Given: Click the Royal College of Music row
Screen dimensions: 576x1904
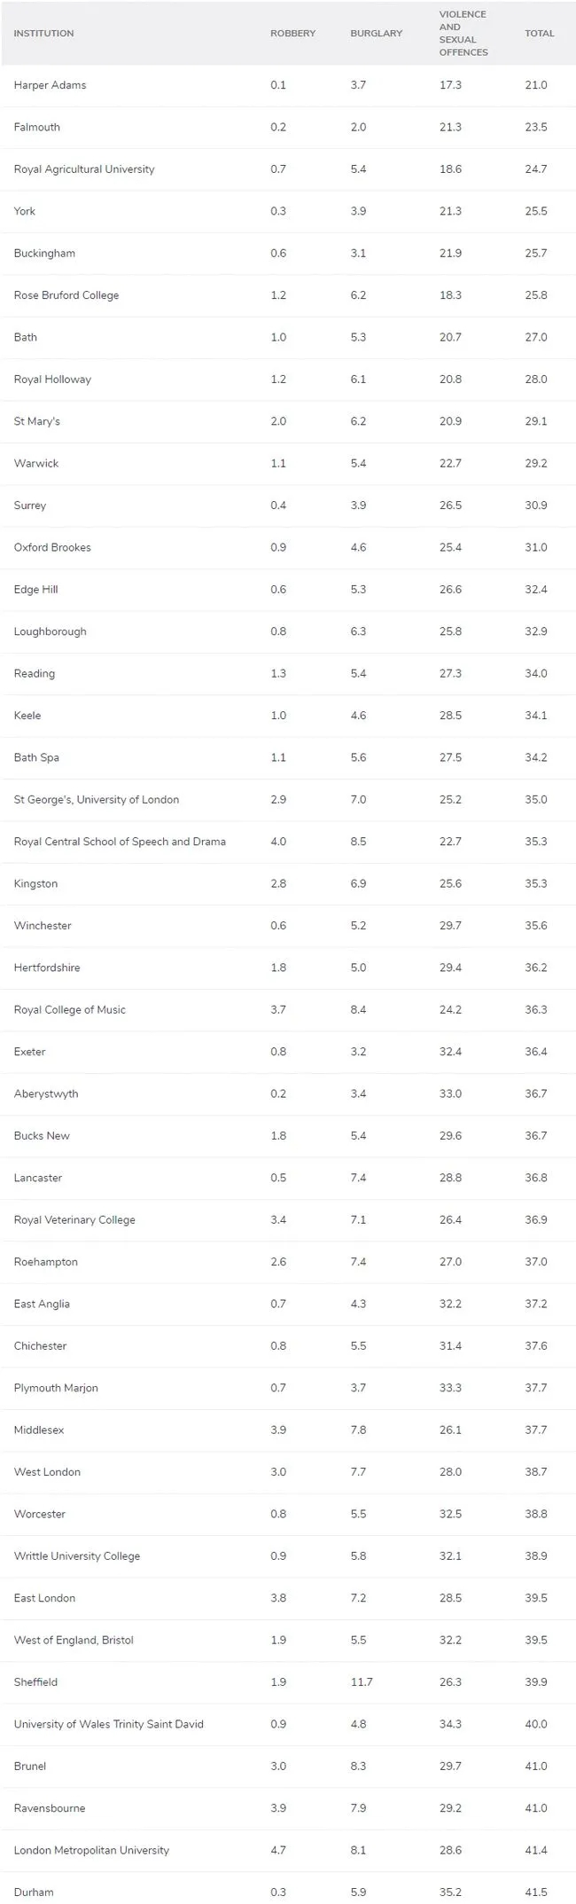Looking at the screenshot, I should 70,1010.
